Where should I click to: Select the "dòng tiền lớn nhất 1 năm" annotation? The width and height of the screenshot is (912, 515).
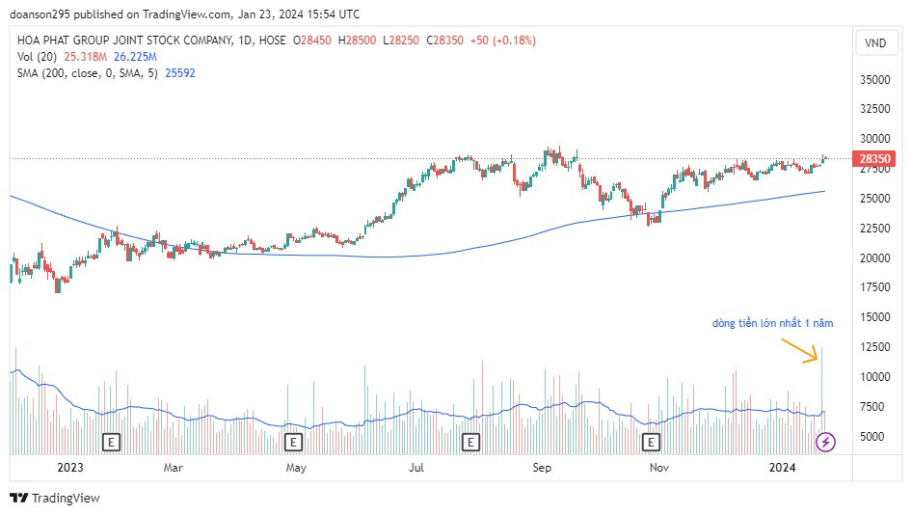(x=772, y=323)
